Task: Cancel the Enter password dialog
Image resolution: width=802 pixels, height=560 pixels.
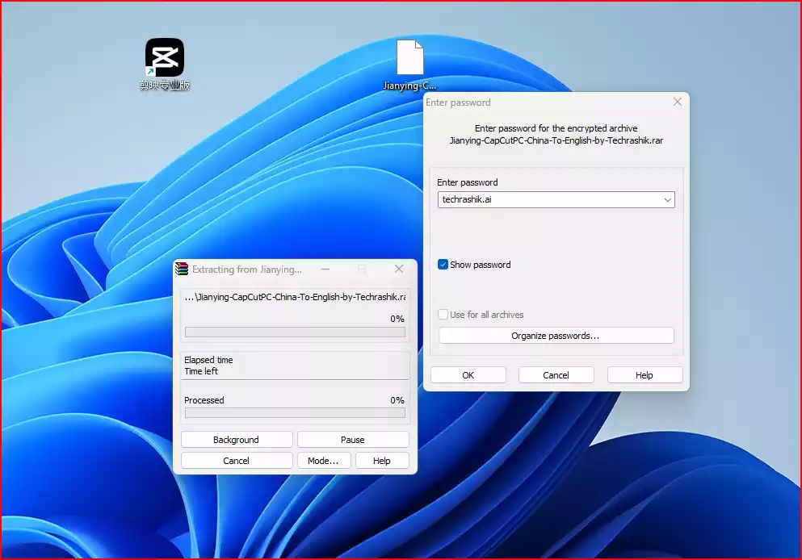Action: [x=556, y=375]
